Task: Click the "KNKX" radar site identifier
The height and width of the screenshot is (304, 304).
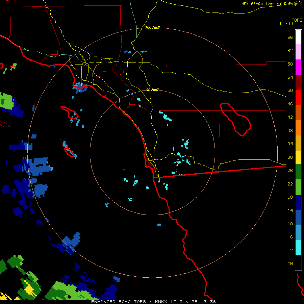Action: tap(161, 302)
